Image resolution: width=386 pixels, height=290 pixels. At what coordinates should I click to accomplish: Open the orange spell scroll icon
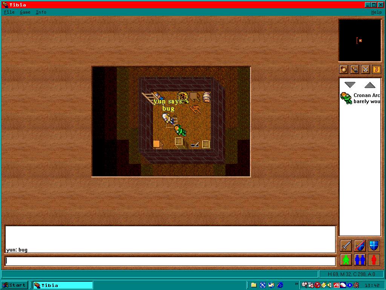pyautogui.click(x=377, y=69)
